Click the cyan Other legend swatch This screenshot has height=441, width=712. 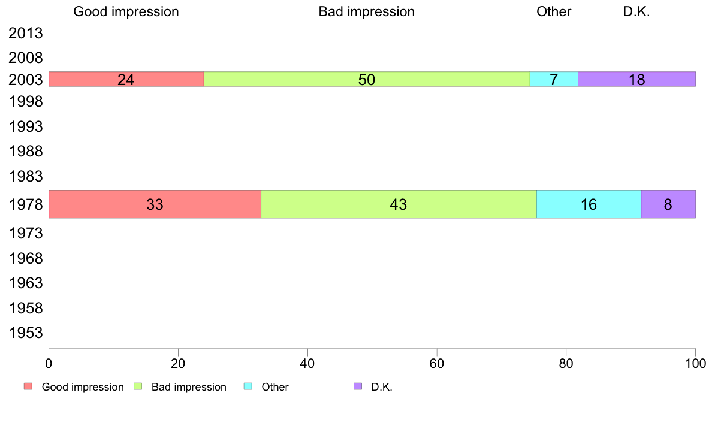coord(248,386)
